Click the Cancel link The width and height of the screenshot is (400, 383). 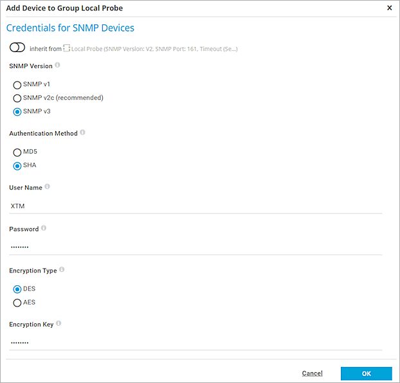click(312, 373)
